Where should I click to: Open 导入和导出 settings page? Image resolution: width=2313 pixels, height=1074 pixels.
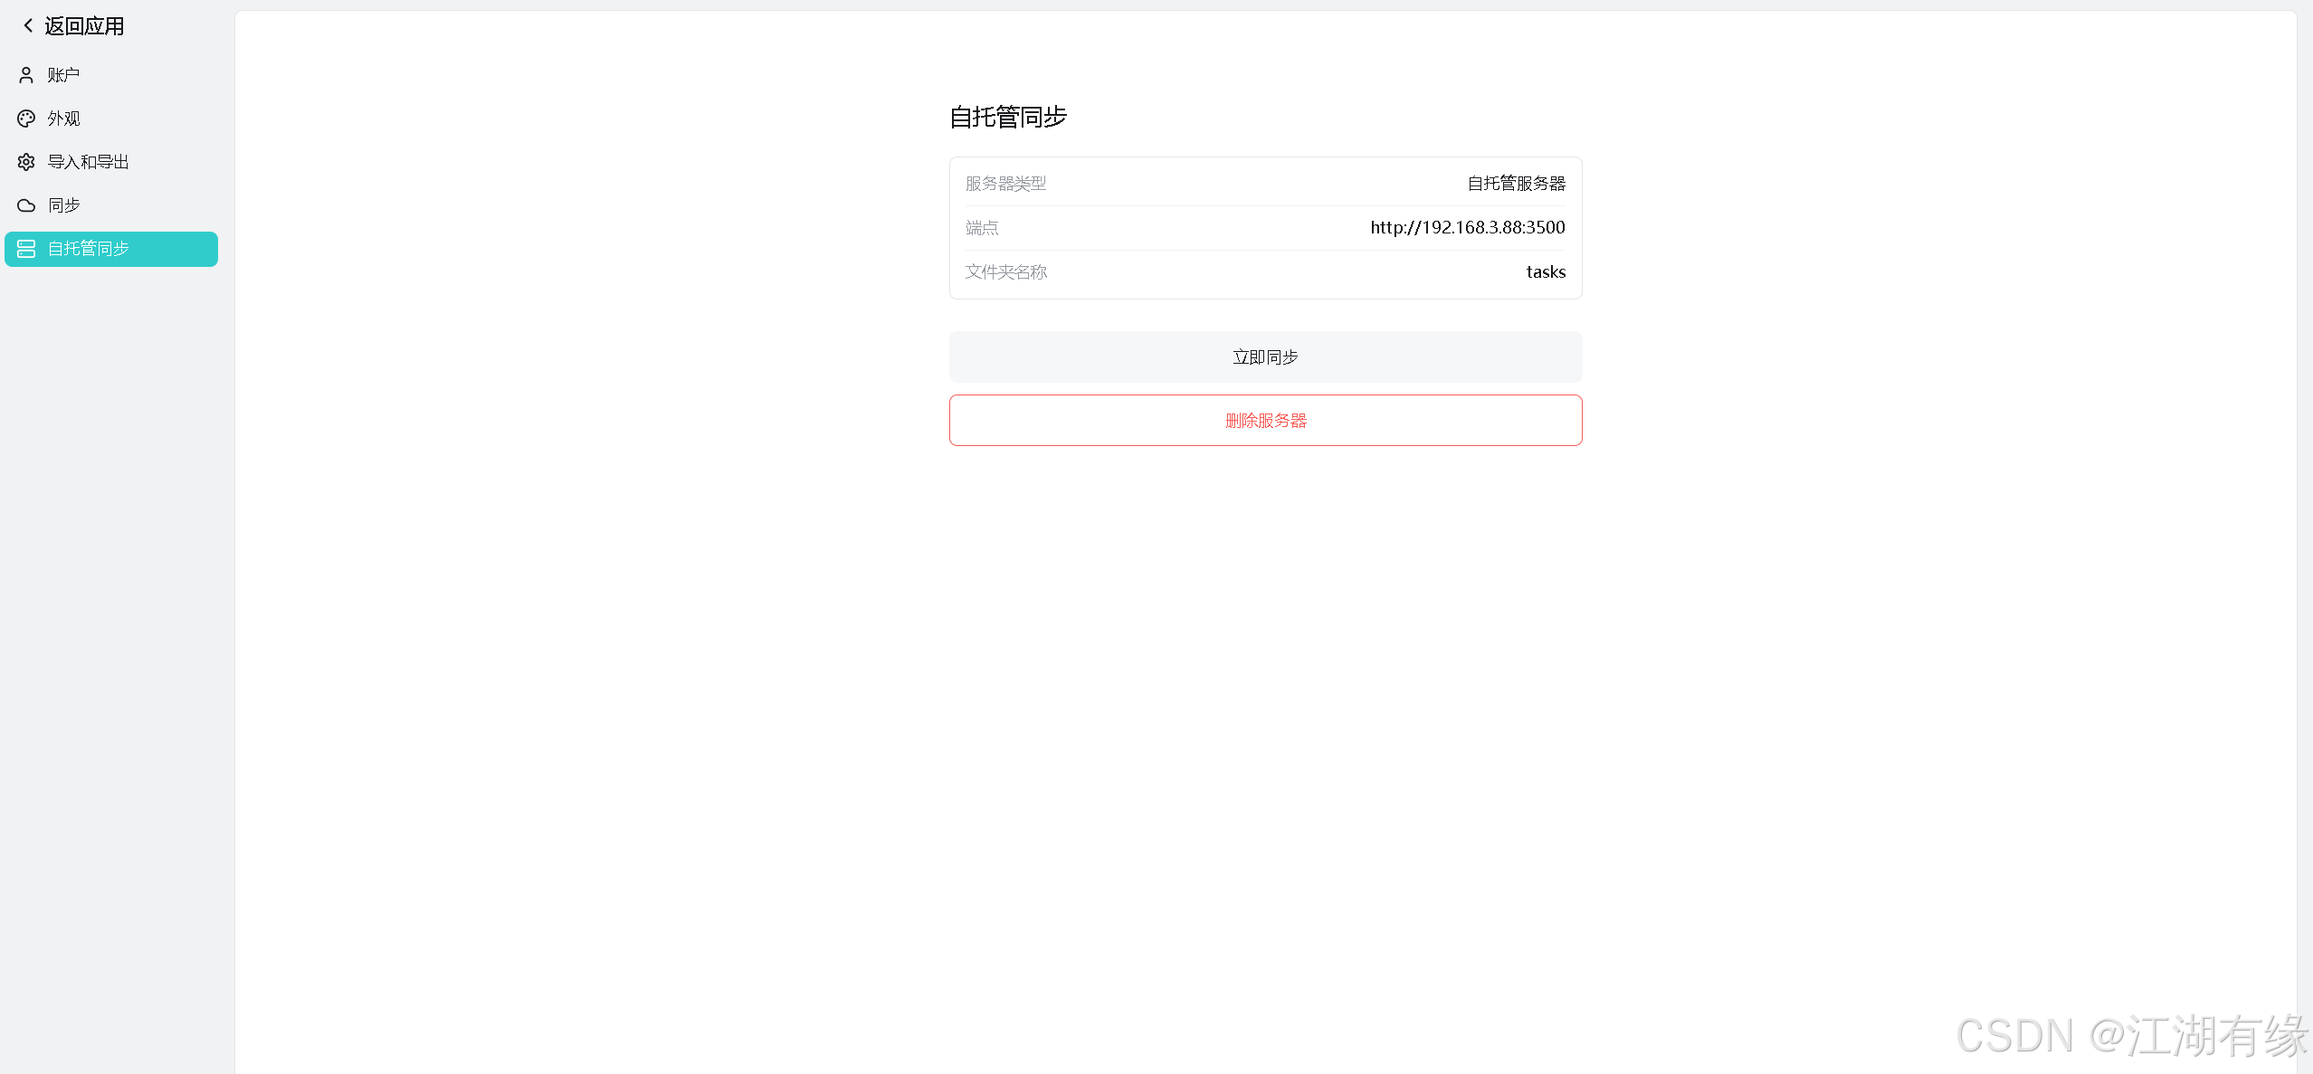coord(88,161)
